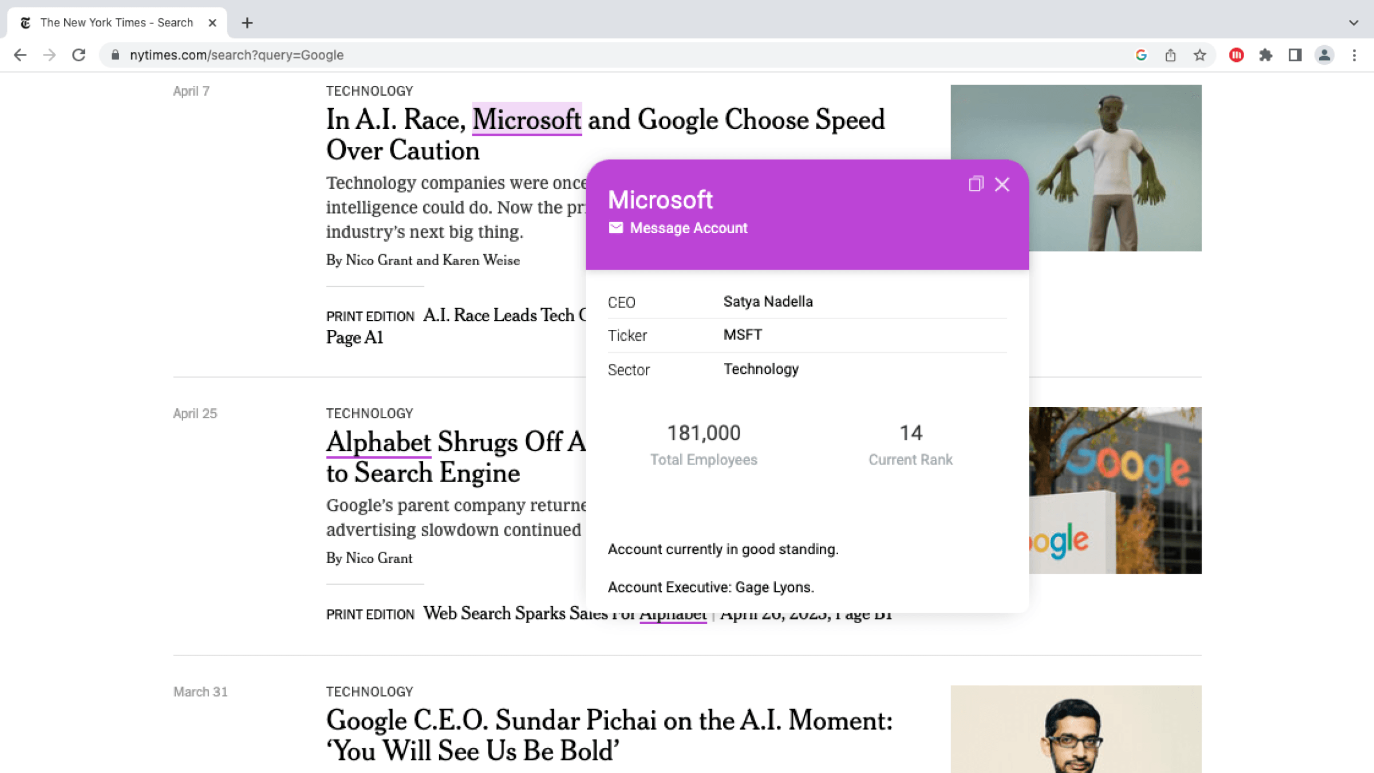Image resolution: width=1374 pixels, height=773 pixels.
Task: Open the share page icon
Action: tap(1170, 55)
